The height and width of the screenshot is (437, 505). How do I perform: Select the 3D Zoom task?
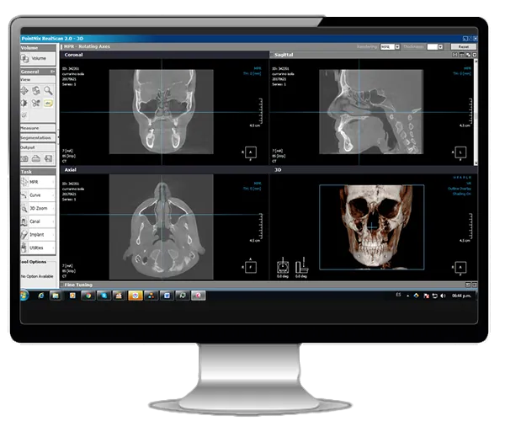tap(38, 209)
